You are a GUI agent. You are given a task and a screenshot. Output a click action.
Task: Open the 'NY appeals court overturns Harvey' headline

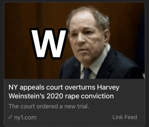point(64,87)
